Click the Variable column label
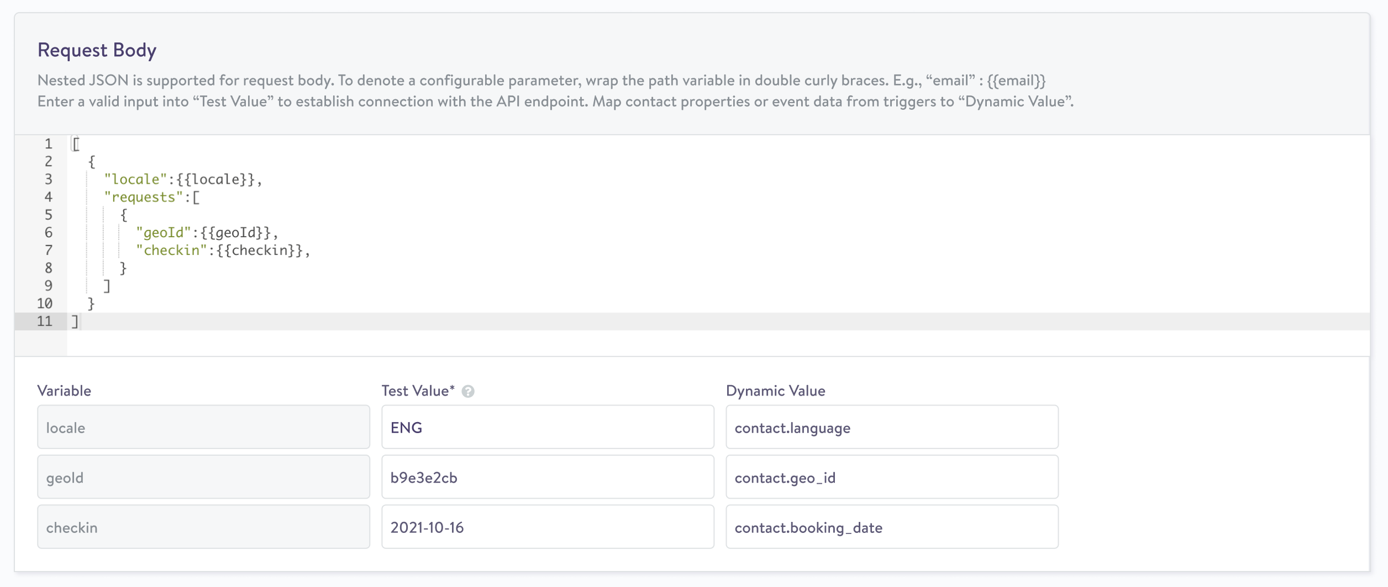The width and height of the screenshot is (1388, 587). (x=64, y=391)
